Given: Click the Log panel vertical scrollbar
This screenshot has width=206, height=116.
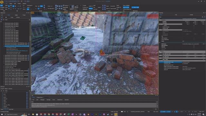Looking at the screenshot, I should 157,105.
